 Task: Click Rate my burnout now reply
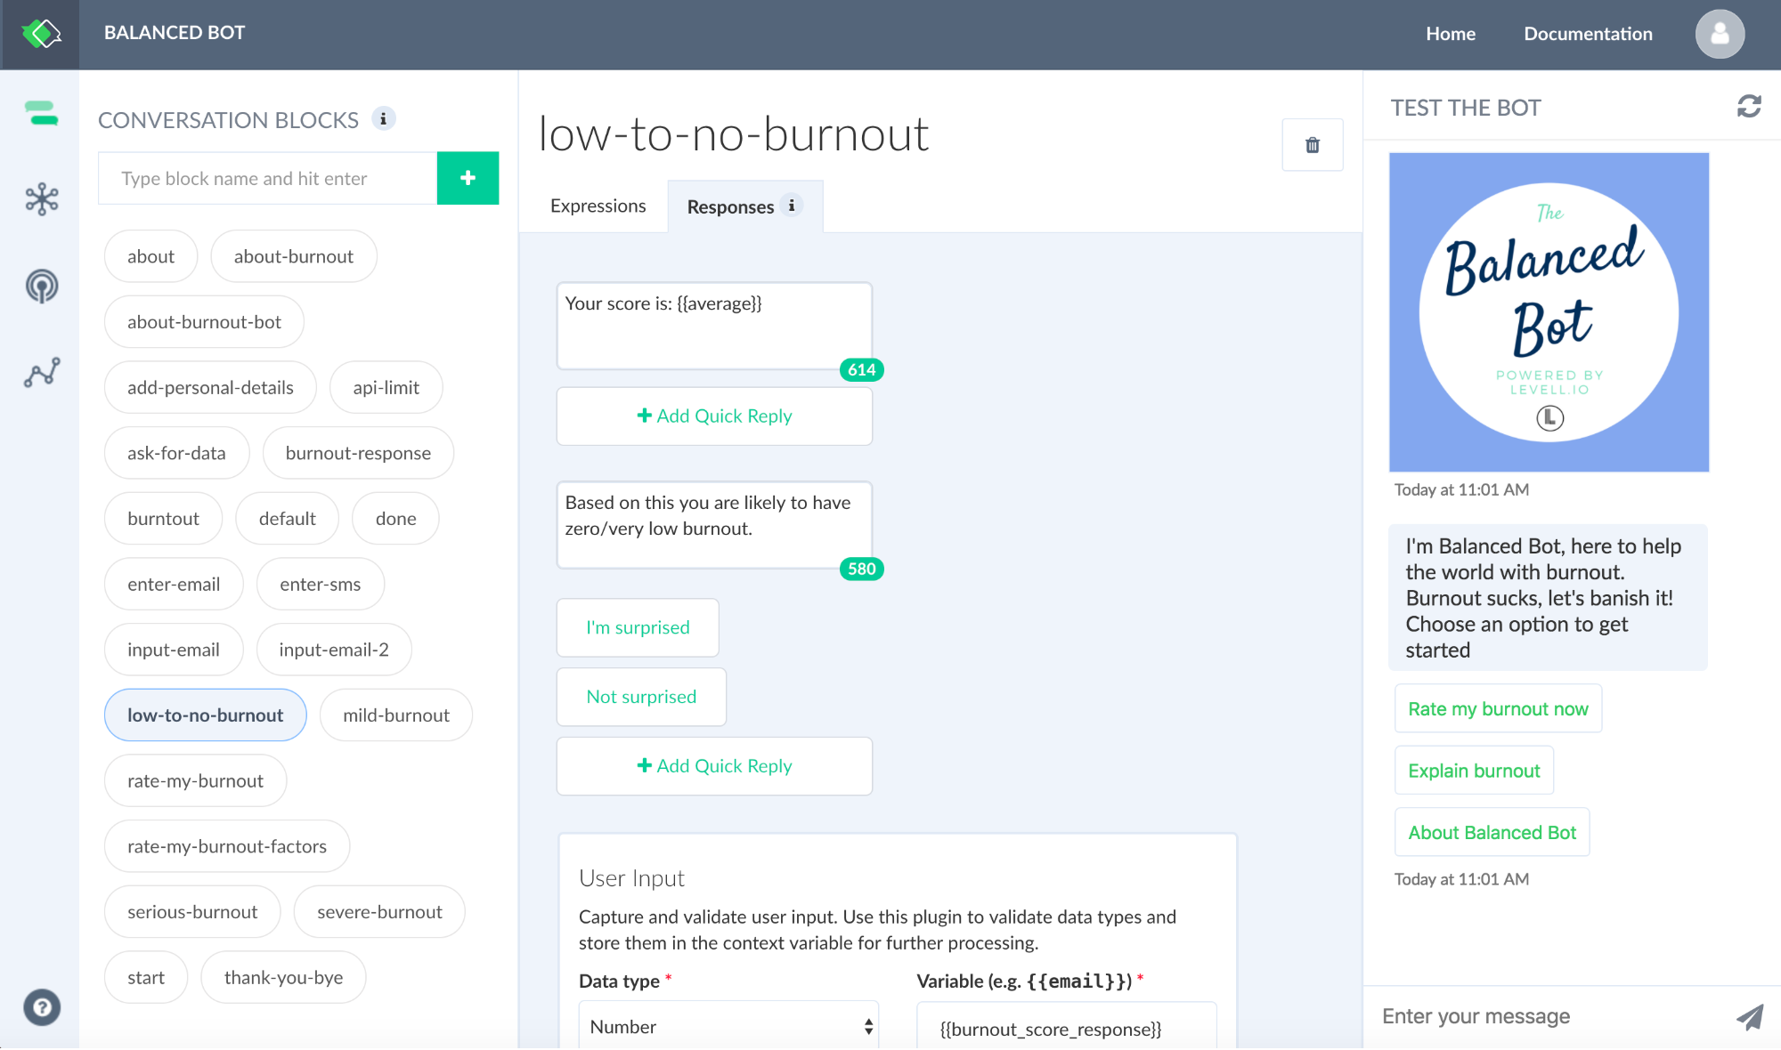click(1498, 708)
